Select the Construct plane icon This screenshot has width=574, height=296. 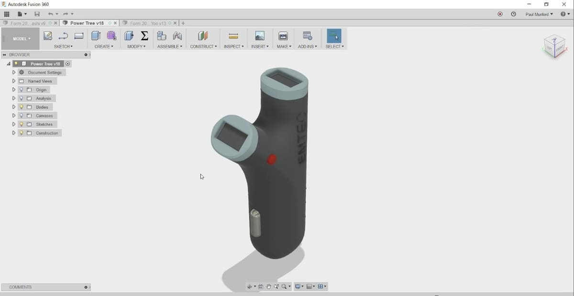(x=203, y=36)
